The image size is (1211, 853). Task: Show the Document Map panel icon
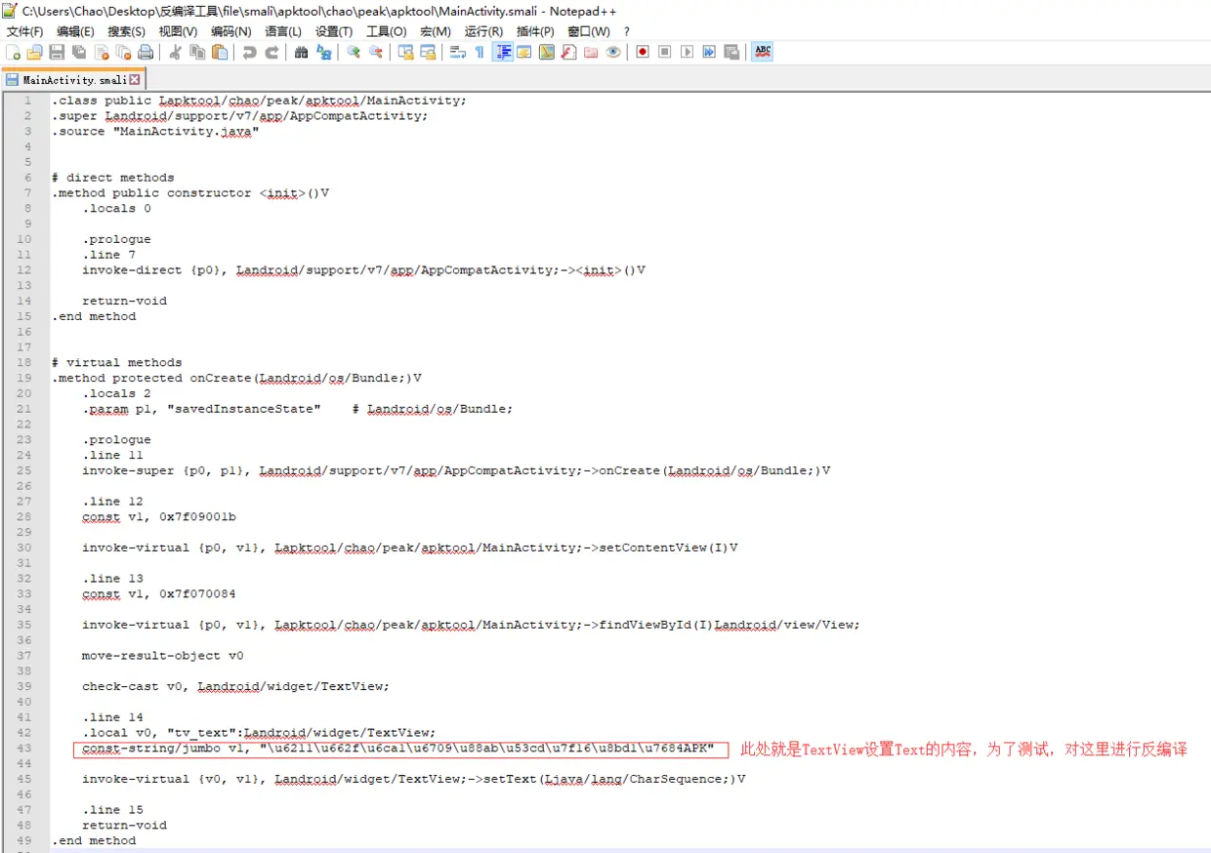(547, 52)
